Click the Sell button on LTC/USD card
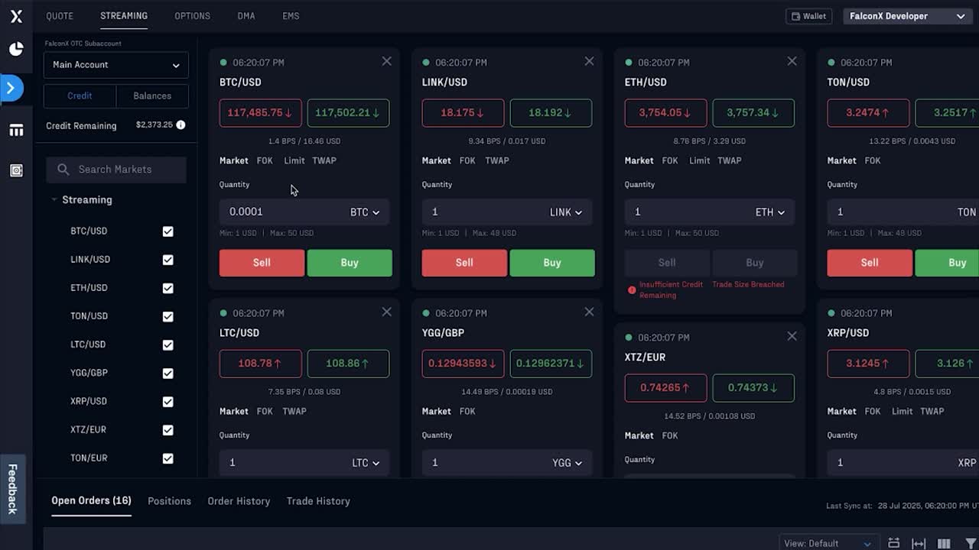Viewport: 979px width, 550px height. tap(262, 513)
